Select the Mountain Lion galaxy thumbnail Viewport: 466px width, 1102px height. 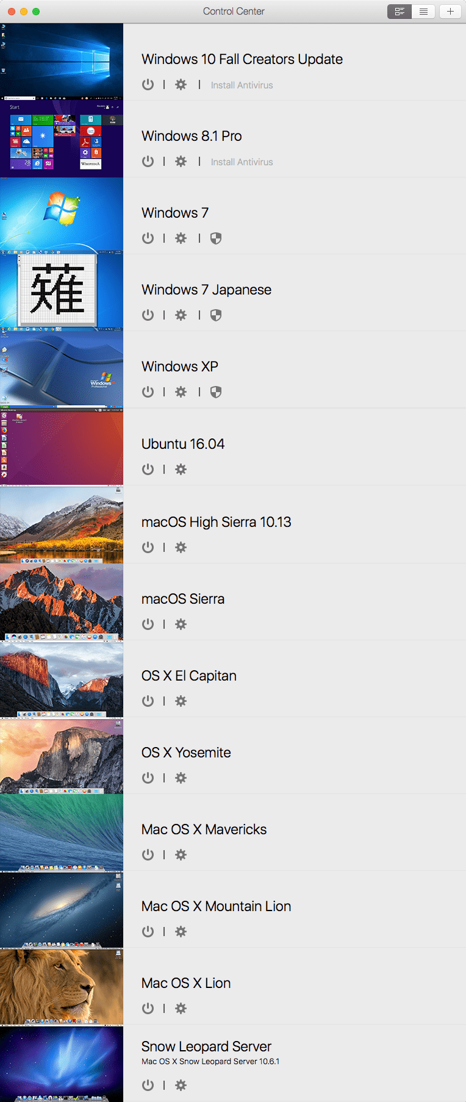coord(62,909)
